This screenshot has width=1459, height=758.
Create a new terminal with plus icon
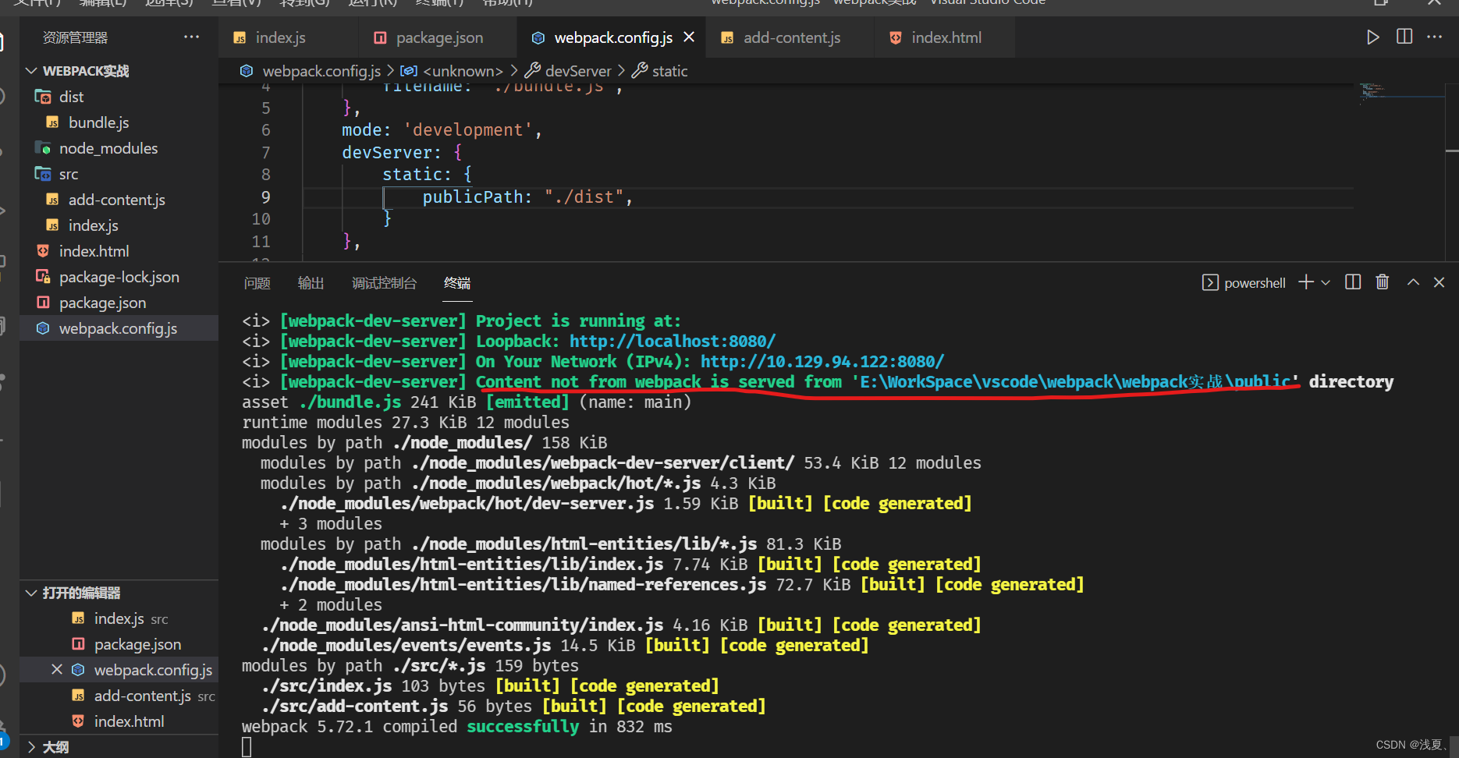pos(1305,282)
